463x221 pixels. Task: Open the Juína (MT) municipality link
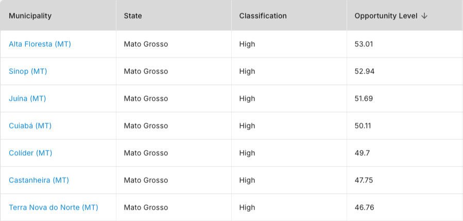tap(27, 99)
